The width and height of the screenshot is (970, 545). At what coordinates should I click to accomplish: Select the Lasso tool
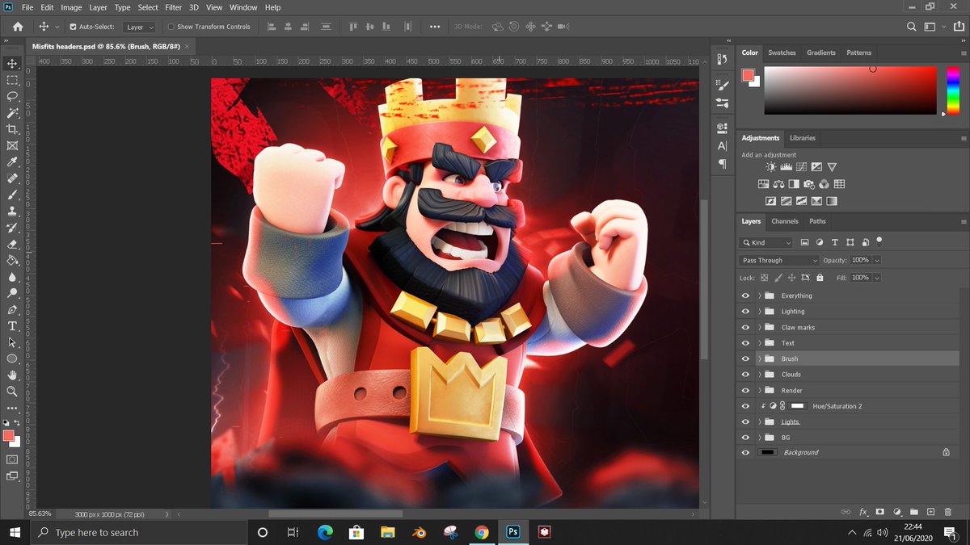12,96
